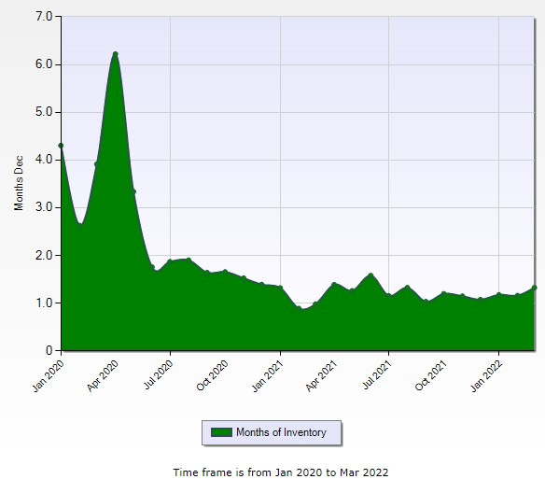
Task: Click the Jan 2022 x-axis label
Action: [x=486, y=376]
